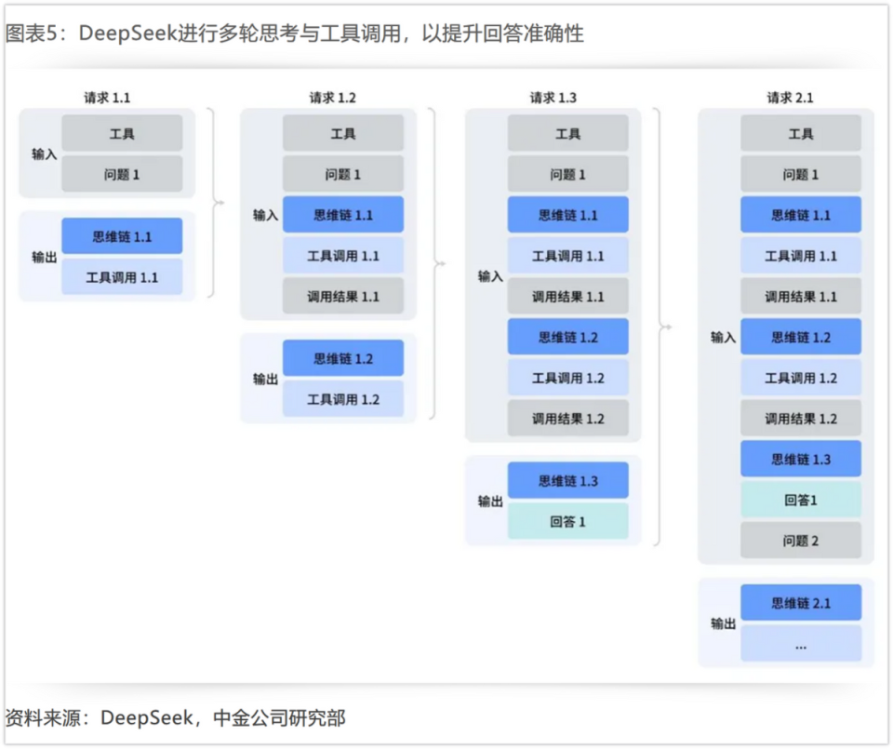Click the 调用结果 1.1 block in 请求 1.2
This screenshot has width=893, height=749.
click(x=343, y=296)
